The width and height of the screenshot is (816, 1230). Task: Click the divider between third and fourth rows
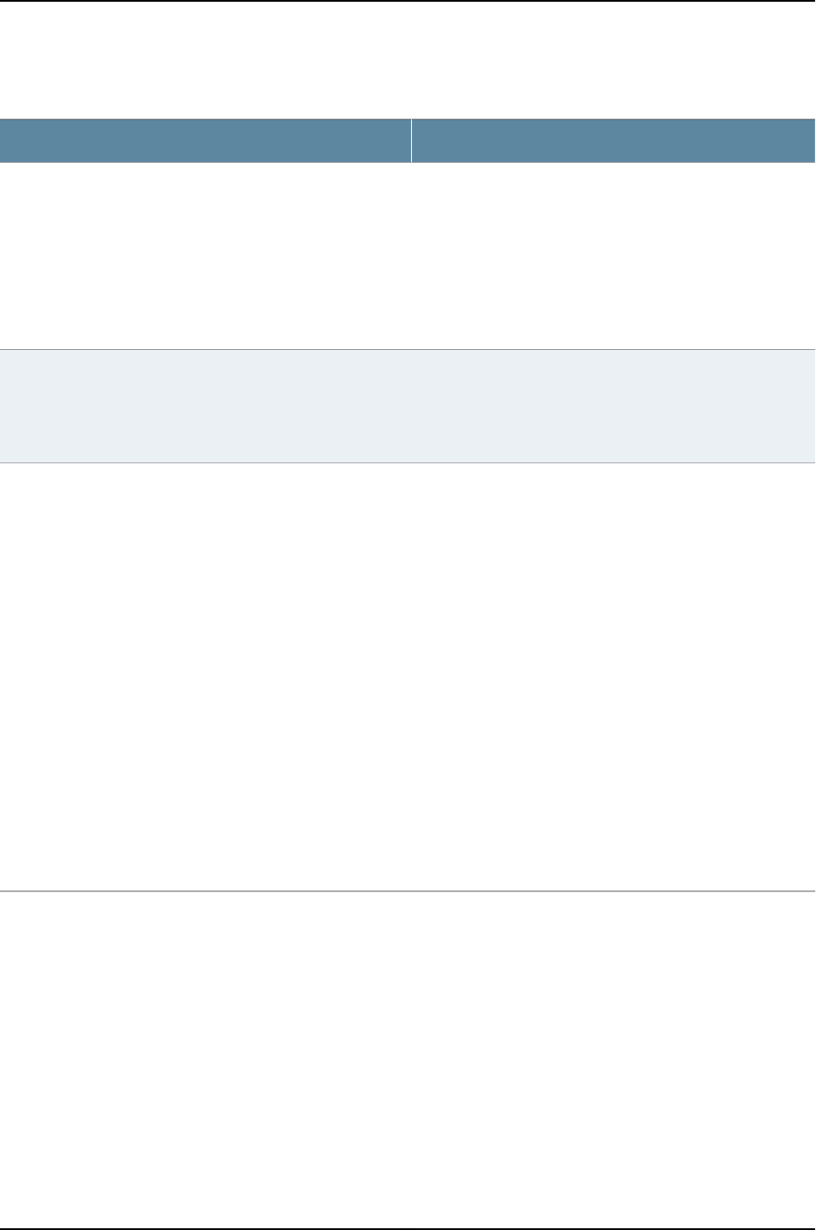tap(408, 891)
